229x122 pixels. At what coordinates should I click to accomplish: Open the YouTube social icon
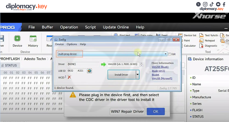pos(218,4)
